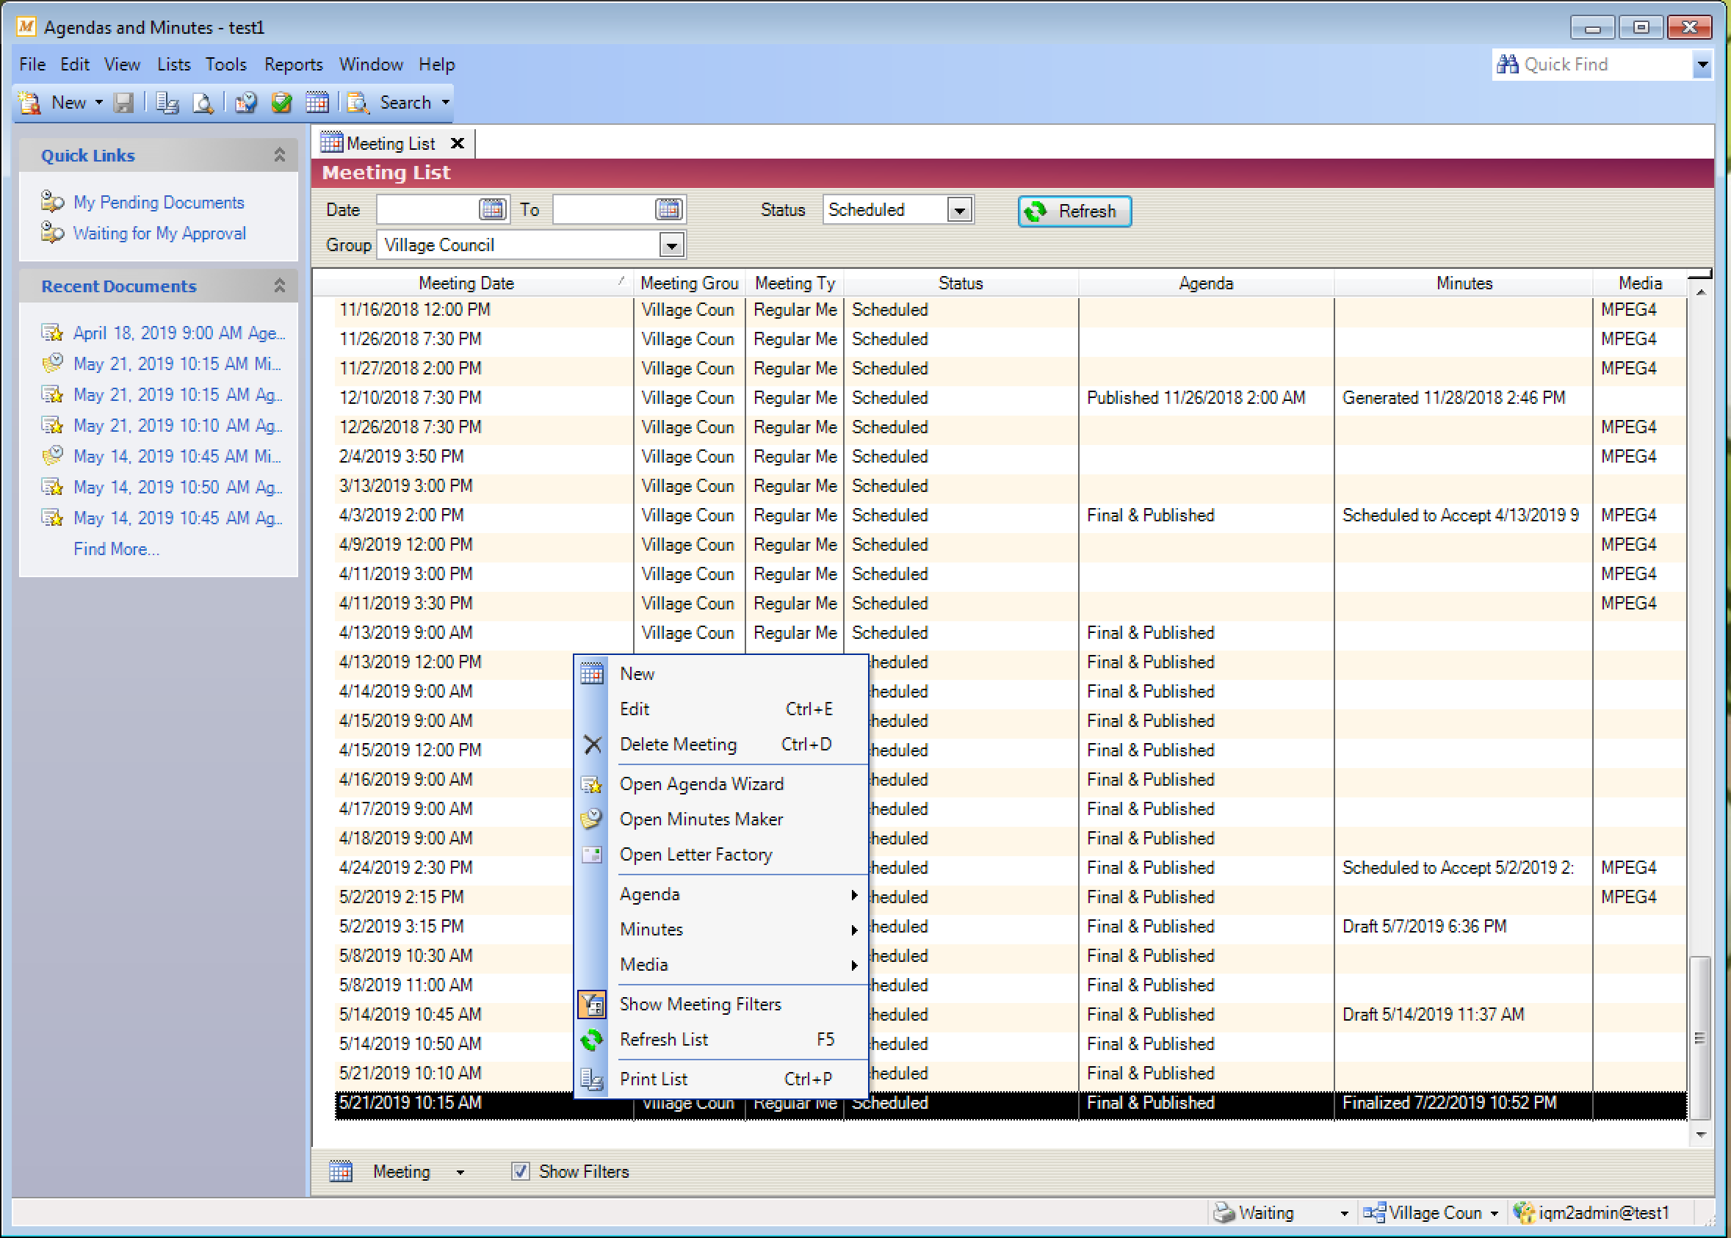
Task: Click the Save floppy disk icon
Action: (123, 103)
